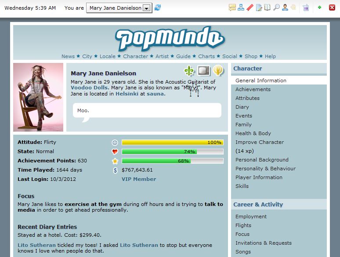The height and width of the screenshot is (257, 340).
Task: Open Events in the sidebar
Action: 244,116
